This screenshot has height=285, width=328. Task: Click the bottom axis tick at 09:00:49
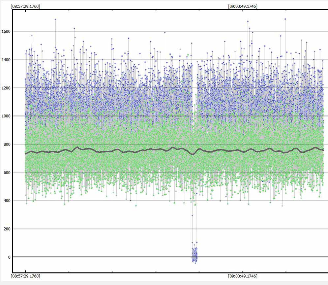[x=242, y=272]
